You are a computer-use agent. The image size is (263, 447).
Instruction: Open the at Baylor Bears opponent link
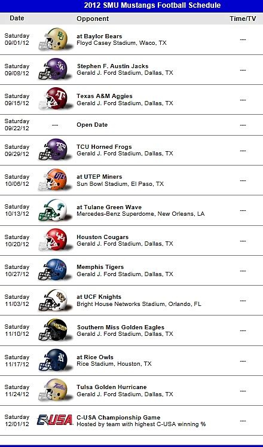99,36
